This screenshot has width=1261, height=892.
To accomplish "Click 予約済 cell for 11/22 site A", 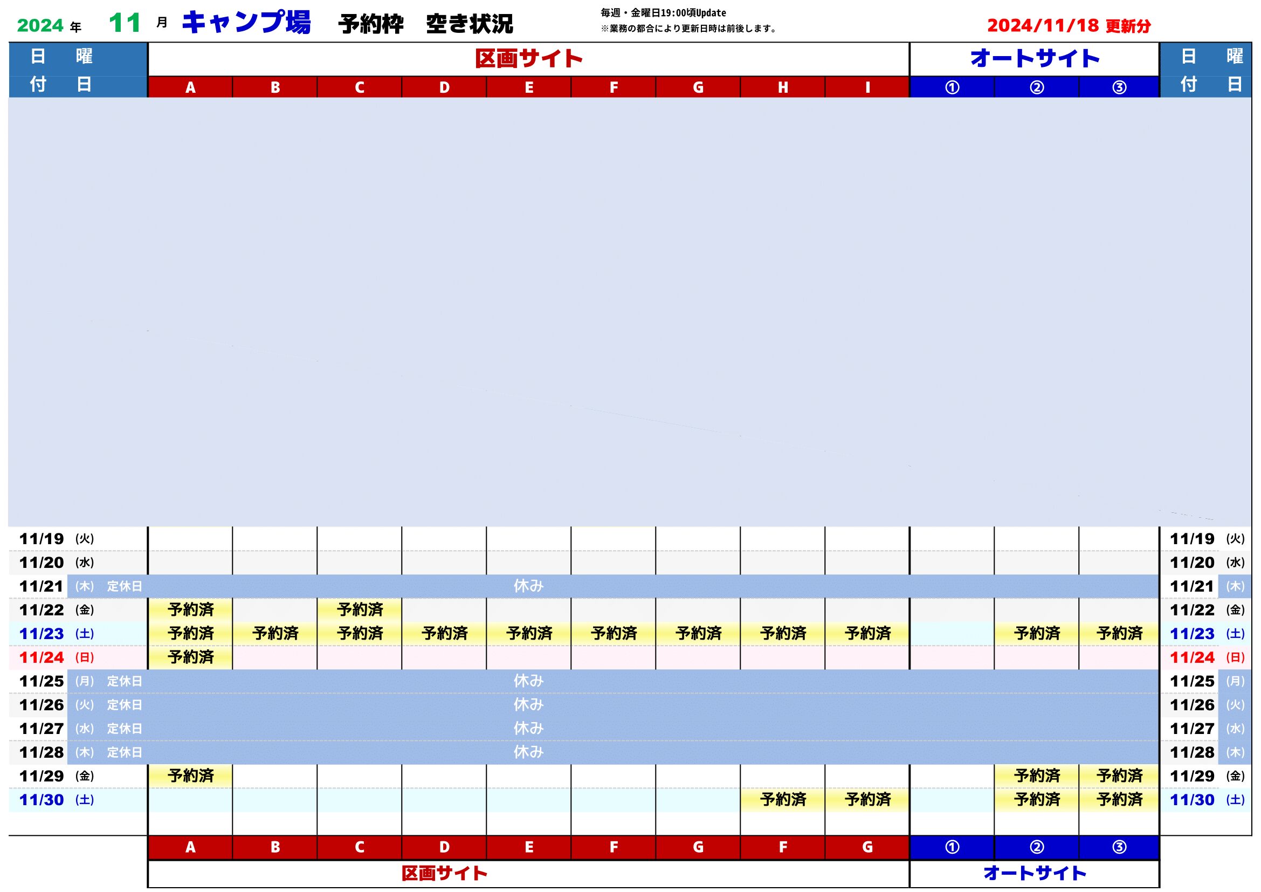I will (190, 610).
